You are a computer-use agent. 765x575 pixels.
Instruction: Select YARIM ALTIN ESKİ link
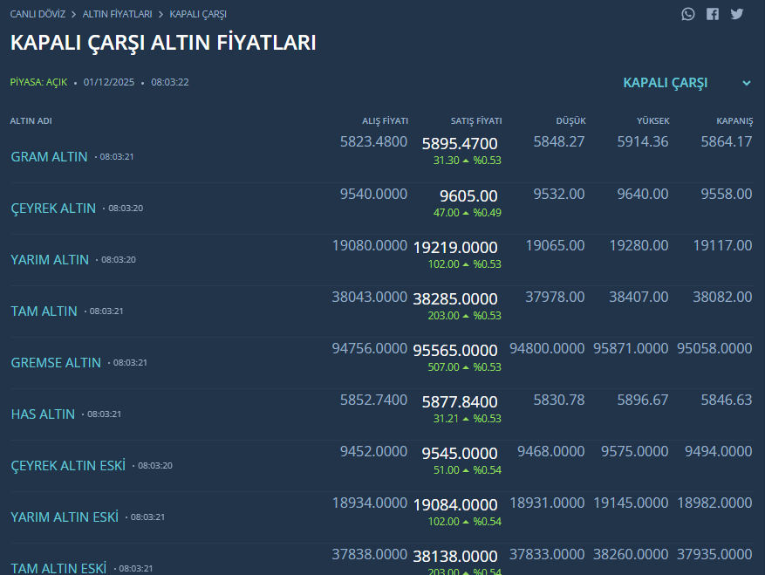tap(65, 517)
